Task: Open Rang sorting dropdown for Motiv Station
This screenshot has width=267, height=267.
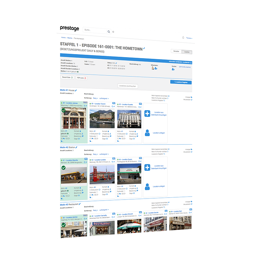Action: tap(95, 154)
